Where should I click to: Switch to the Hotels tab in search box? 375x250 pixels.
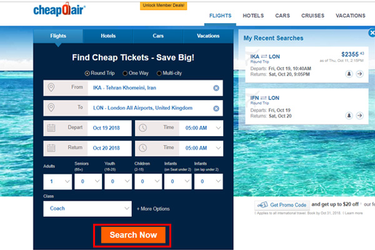click(x=108, y=36)
